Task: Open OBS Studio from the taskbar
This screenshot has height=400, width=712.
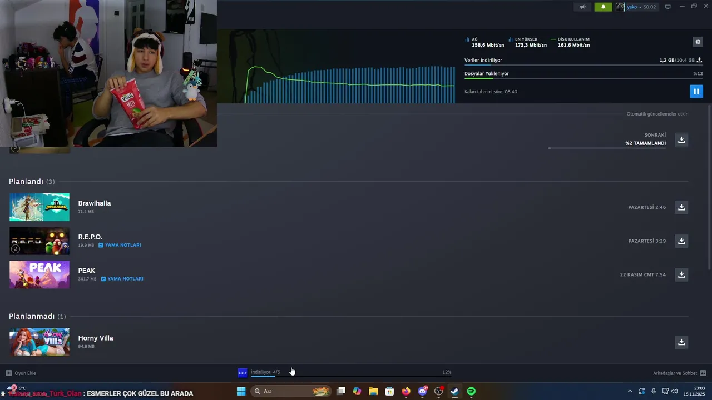Action: click(438, 391)
